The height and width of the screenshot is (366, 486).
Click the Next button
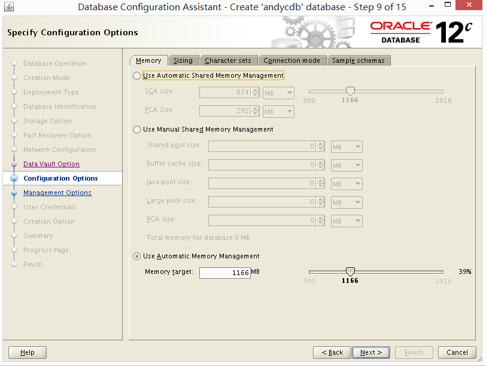pyautogui.click(x=371, y=352)
